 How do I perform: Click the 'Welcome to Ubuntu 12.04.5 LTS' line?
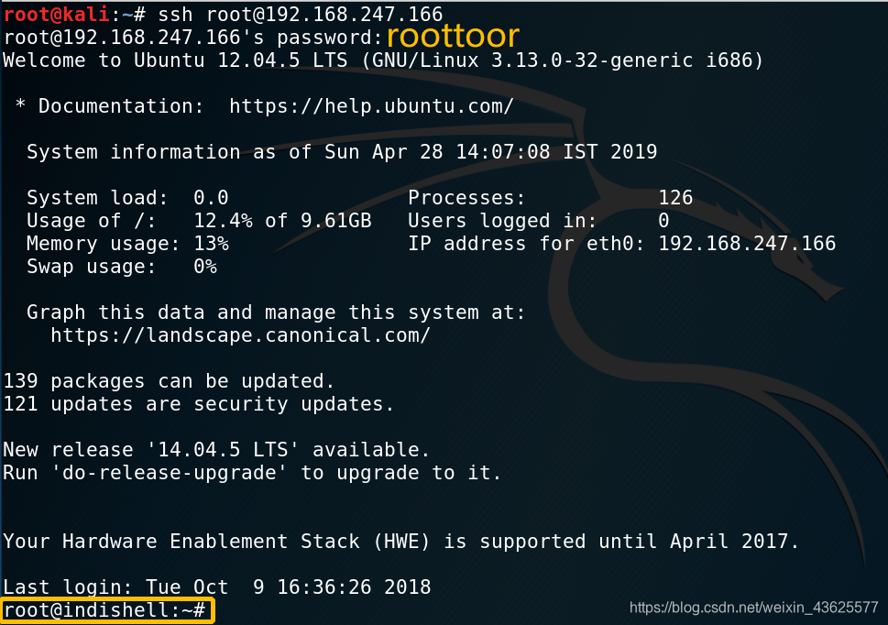pos(383,60)
